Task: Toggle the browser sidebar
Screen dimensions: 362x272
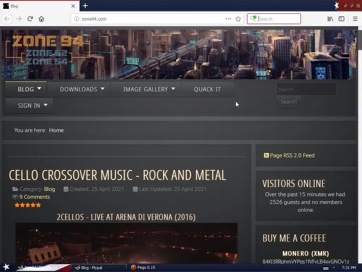Action: [341, 19]
